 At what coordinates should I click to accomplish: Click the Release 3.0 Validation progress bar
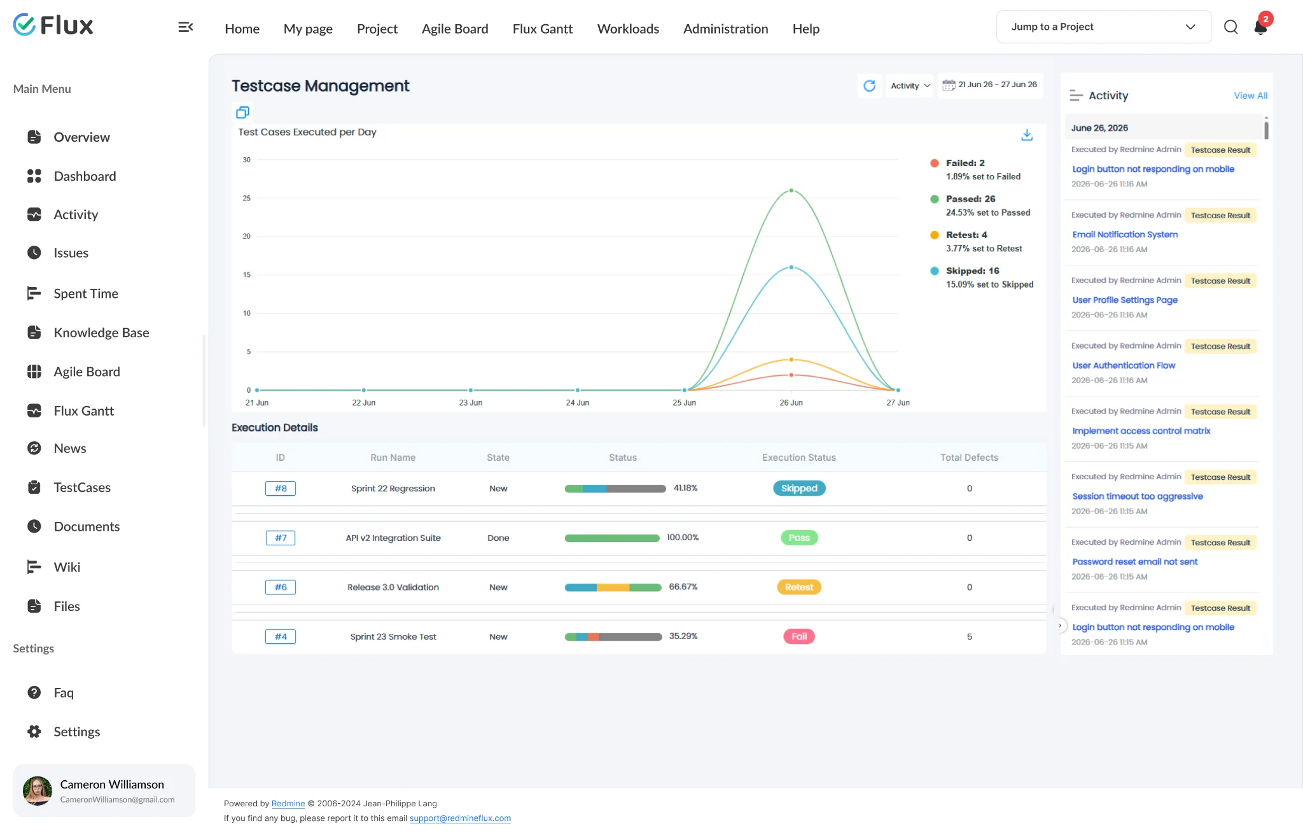pos(613,587)
